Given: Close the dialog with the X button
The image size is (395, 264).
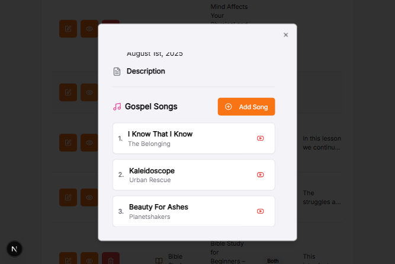Looking at the screenshot, I should (285, 35).
